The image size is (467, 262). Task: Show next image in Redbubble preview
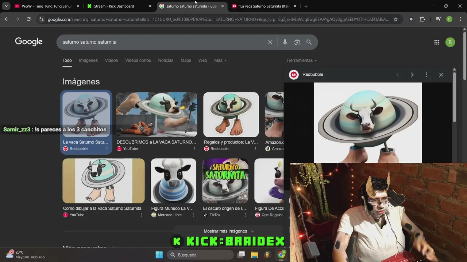pyautogui.click(x=412, y=75)
